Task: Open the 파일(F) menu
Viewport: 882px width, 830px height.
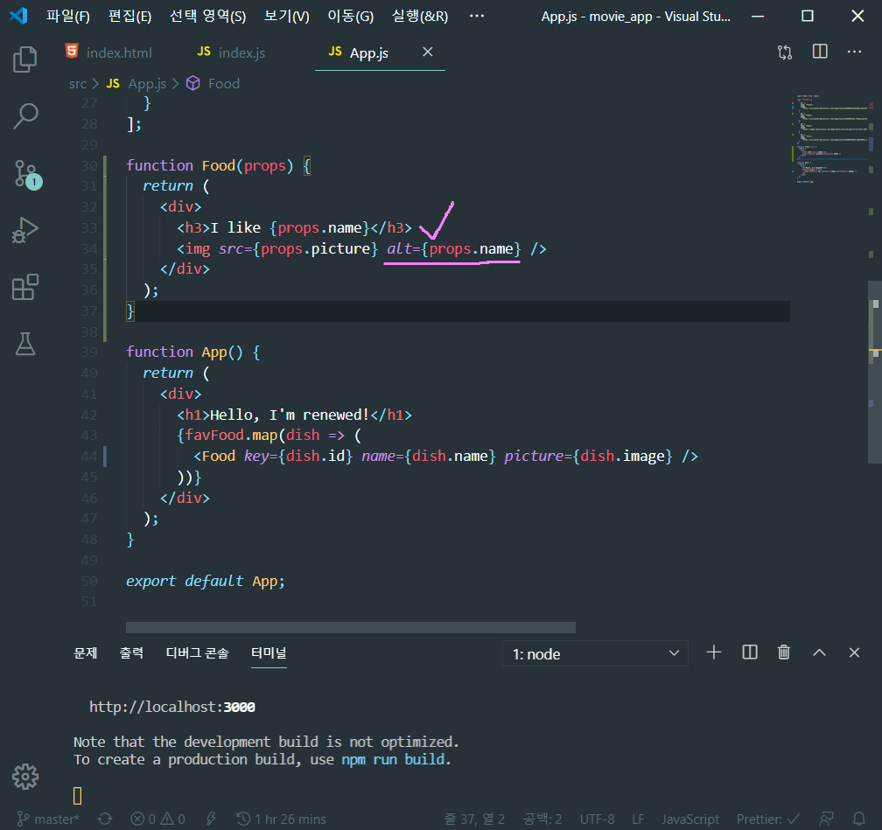Action: [x=68, y=16]
